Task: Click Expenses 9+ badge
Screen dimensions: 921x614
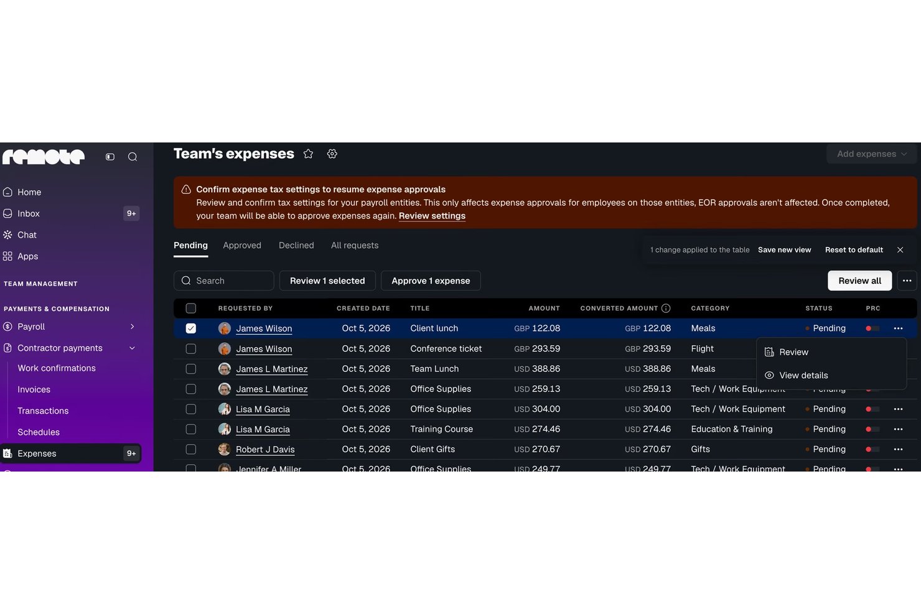Action: pyautogui.click(x=131, y=454)
